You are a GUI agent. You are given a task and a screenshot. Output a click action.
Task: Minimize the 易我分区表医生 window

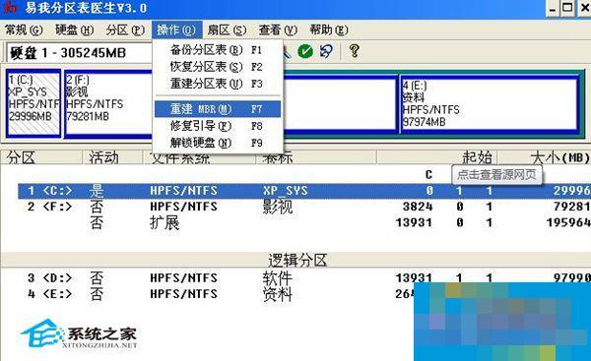[x=553, y=8]
